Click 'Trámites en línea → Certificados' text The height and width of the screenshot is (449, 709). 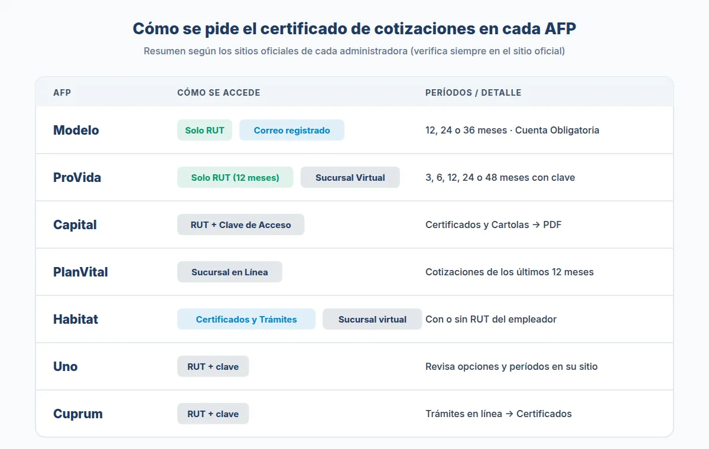coord(499,414)
